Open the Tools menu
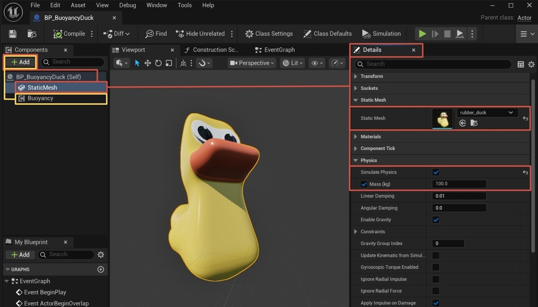 point(184,5)
